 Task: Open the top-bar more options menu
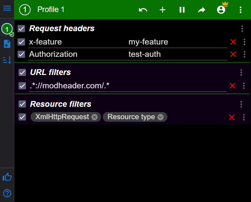click(241, 10)
